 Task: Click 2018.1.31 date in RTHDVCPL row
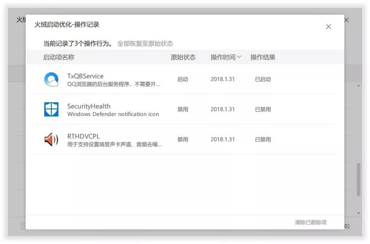[x=223, y=139]
